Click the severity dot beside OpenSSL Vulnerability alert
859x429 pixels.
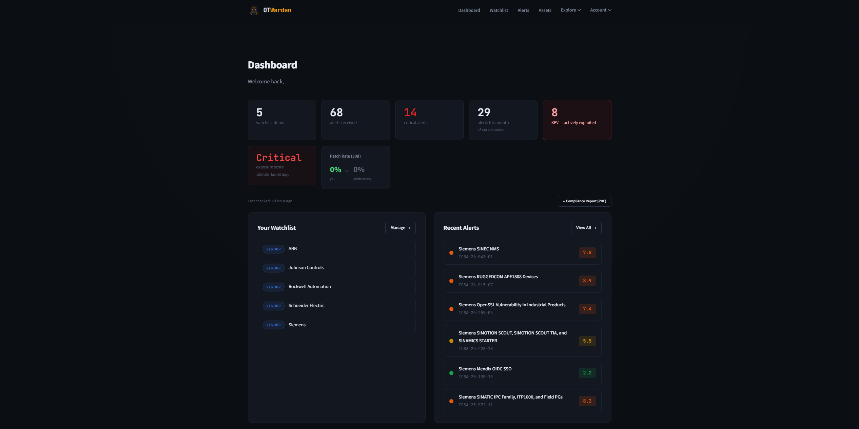[x=451, y=309]
